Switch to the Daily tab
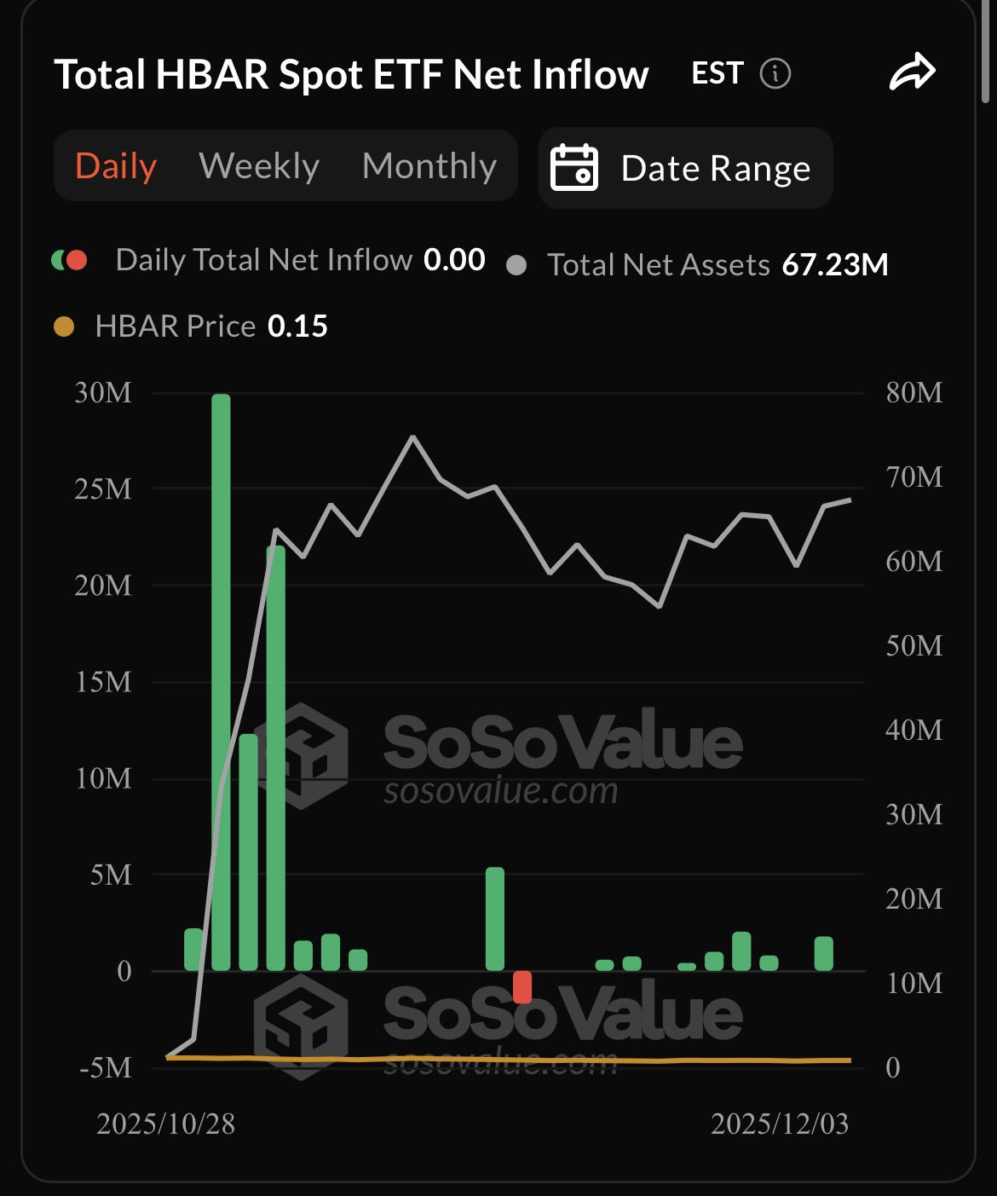Viewport: 997px width, 1196px height. click(116, 165)
